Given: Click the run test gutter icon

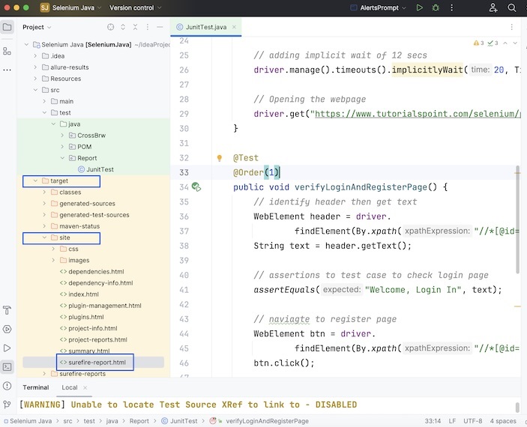Looking at the screenshot, I should [196, 187].
